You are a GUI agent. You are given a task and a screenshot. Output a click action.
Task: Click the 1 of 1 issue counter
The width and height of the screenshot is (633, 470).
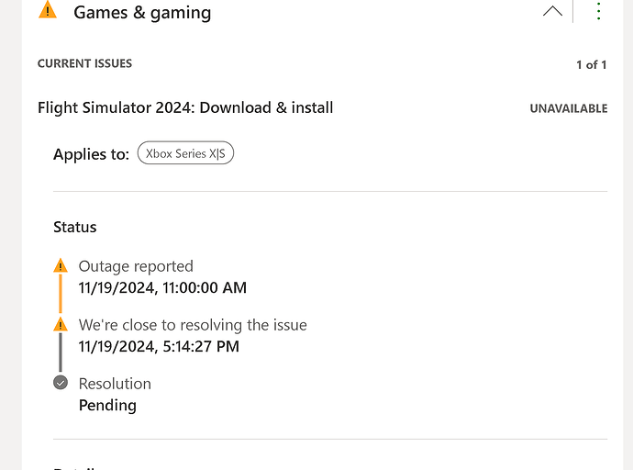(x=591, y=64)
